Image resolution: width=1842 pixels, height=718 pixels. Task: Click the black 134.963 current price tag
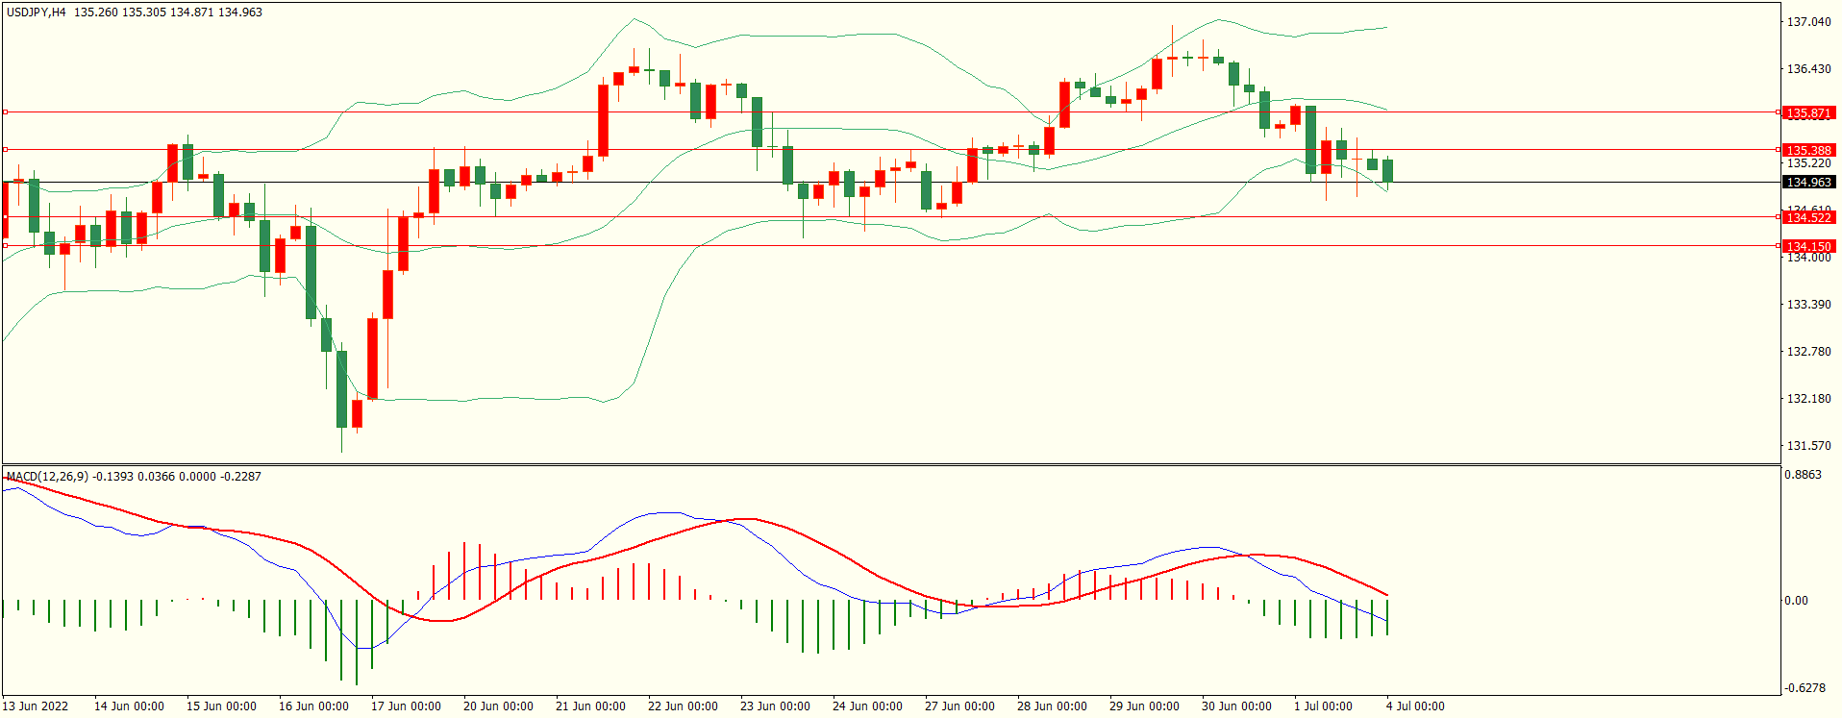(1808, 183)
